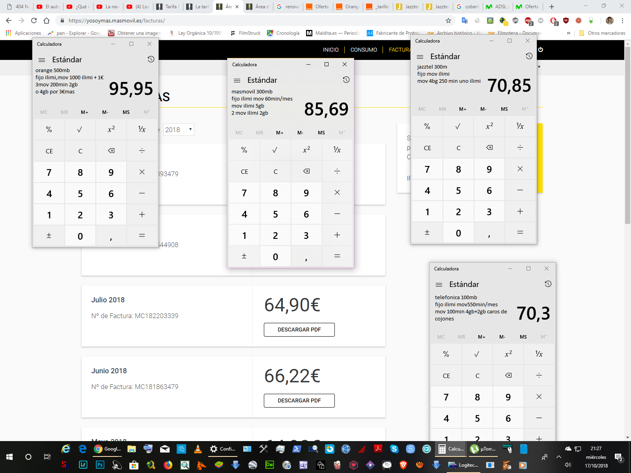
Task: Download the PDF for the Junio 2018 invoice
Action: point(299,400)
